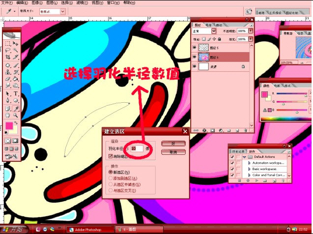Select the Notes tool
This screenshot has width=313, height=234.
(x=8, y=109)
